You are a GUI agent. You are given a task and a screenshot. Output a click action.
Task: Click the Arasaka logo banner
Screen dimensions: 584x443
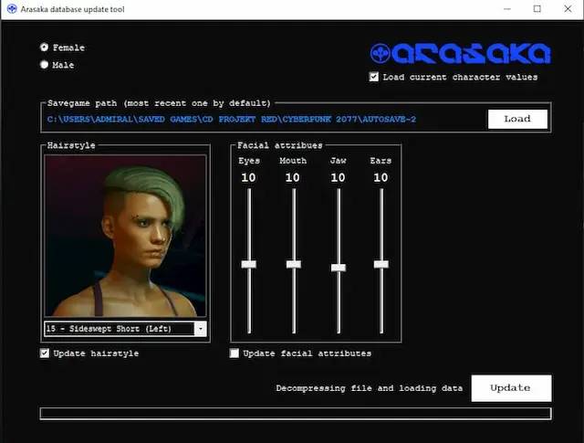(x=460, y=53)
